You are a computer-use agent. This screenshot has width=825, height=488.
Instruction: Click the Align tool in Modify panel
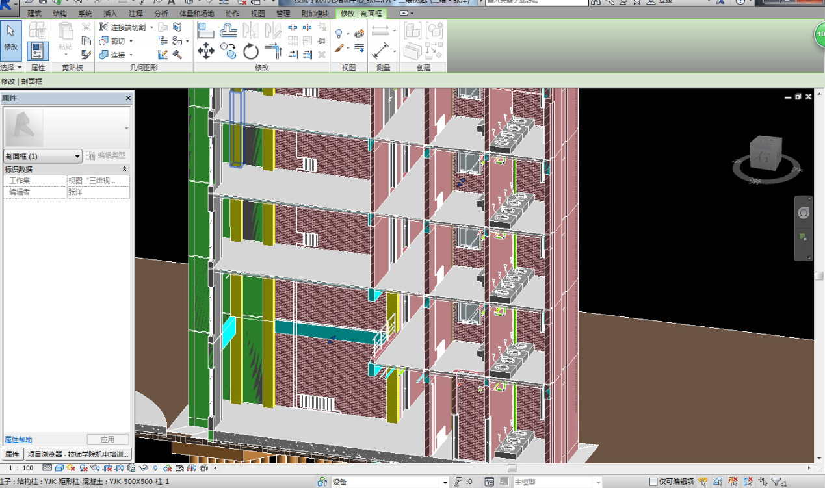pos(205,30)
